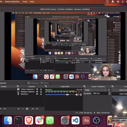Viewport: 127px width, 127px height.
Task: Move selected source up
Action: pyautogui.click(x=33, y=109)
